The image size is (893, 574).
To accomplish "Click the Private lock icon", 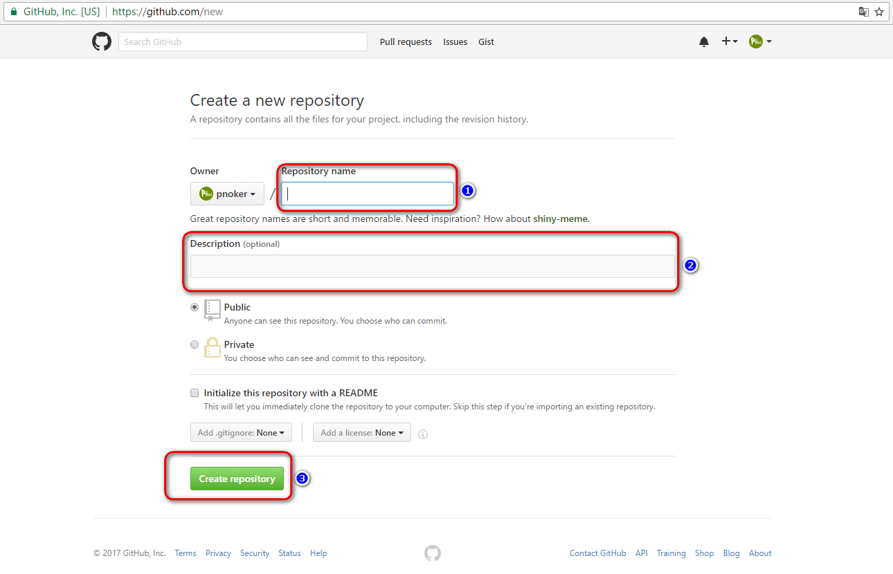I will [212, 347].
